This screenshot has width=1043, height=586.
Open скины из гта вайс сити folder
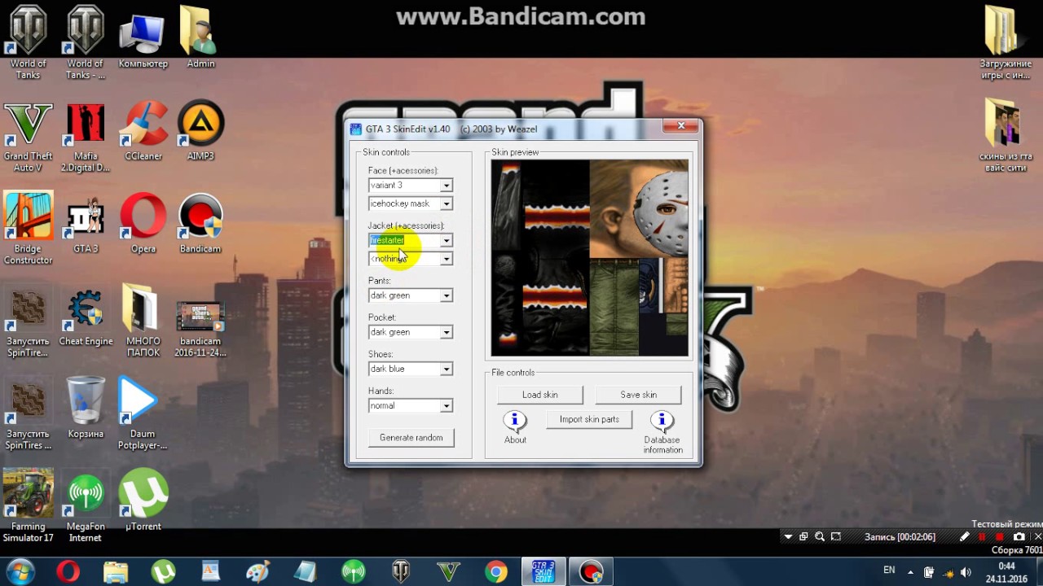[x=1006, y=134]
